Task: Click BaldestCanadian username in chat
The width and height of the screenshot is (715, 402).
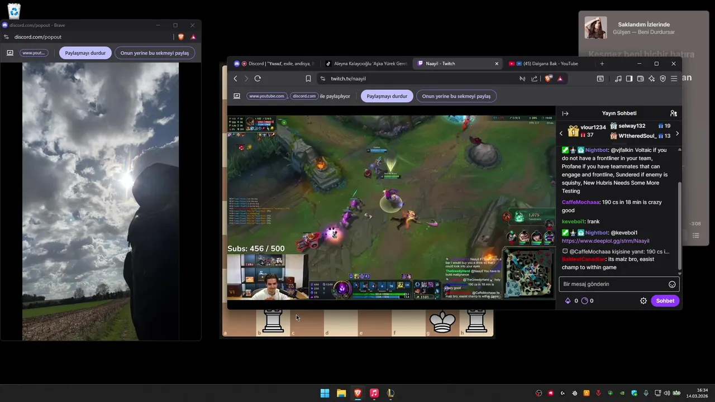Action: click(x=583, y=260)
